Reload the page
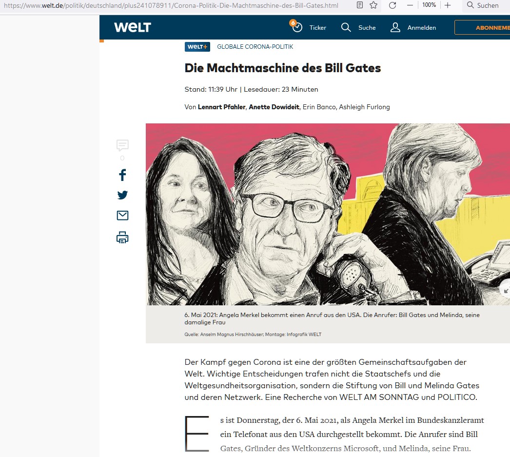 [x=392, y=5]
